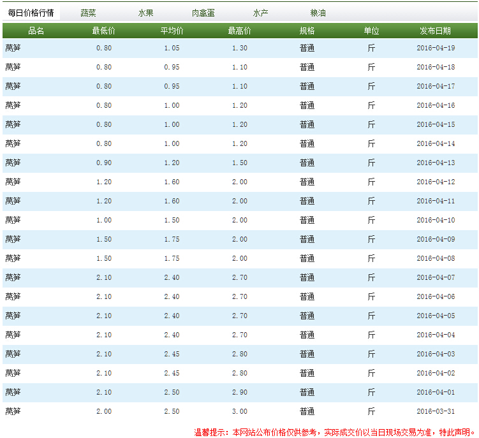Click highest price 1.50 in 04-13 row

tap(240, 163)
